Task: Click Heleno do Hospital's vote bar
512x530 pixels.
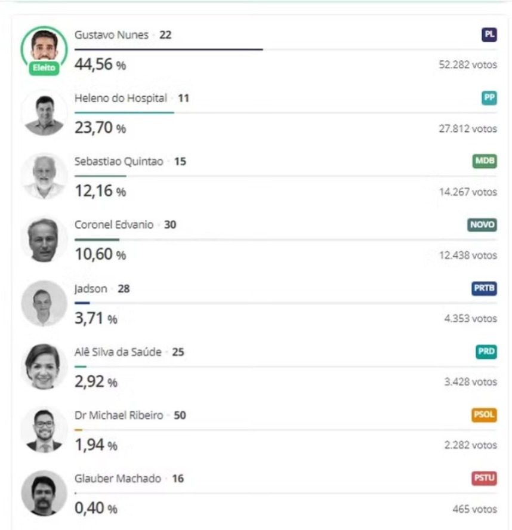Action: [124, 113]
